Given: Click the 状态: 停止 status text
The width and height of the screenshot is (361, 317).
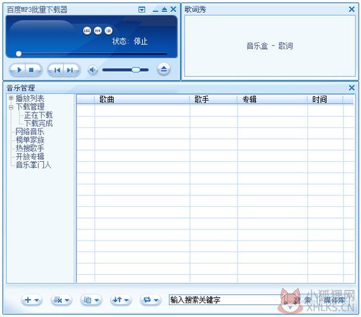Looking at the screenshot, I should click(130, 42).
